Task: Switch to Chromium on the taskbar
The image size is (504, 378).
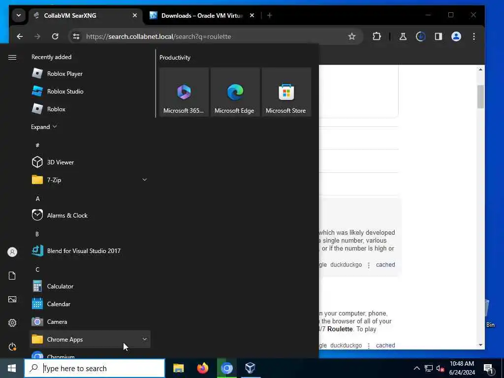Action: coord(226,368)
